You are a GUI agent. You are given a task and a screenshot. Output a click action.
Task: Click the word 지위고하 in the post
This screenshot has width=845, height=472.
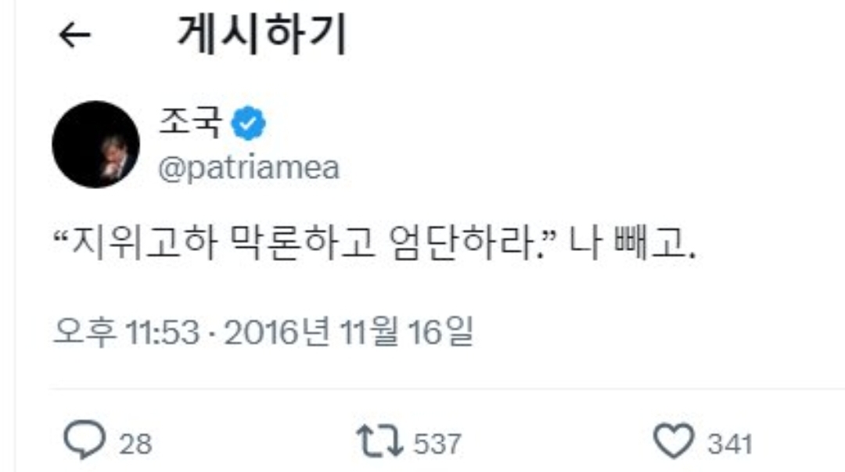pyautogui.click(x=145, y=243)
